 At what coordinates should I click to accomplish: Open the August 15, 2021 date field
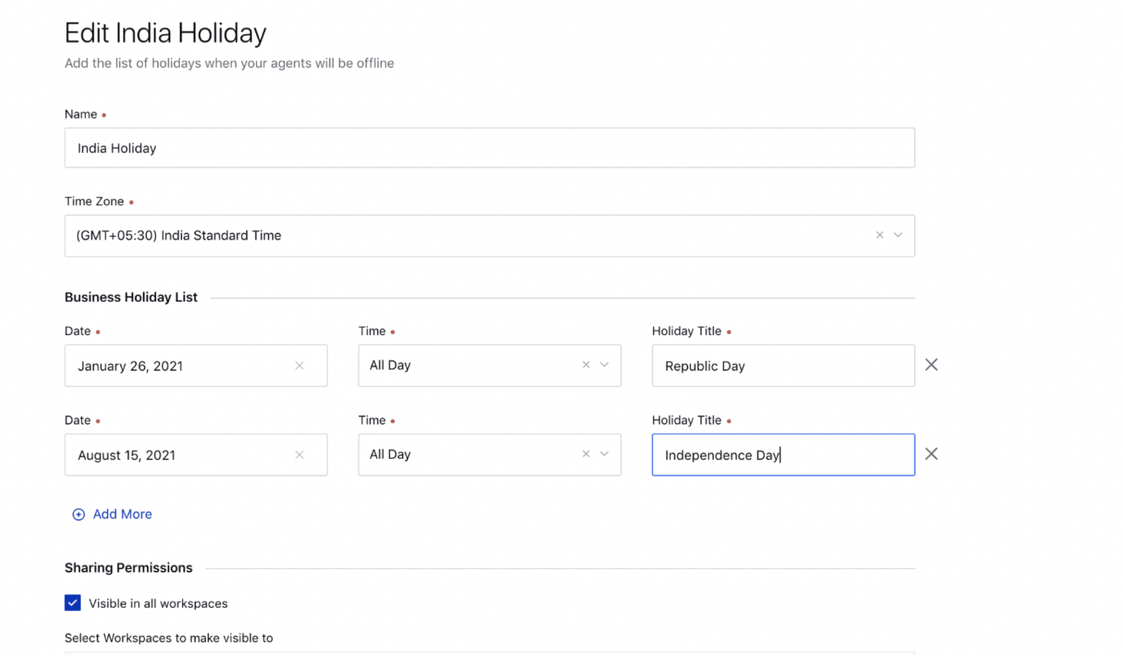coord(196,455)
